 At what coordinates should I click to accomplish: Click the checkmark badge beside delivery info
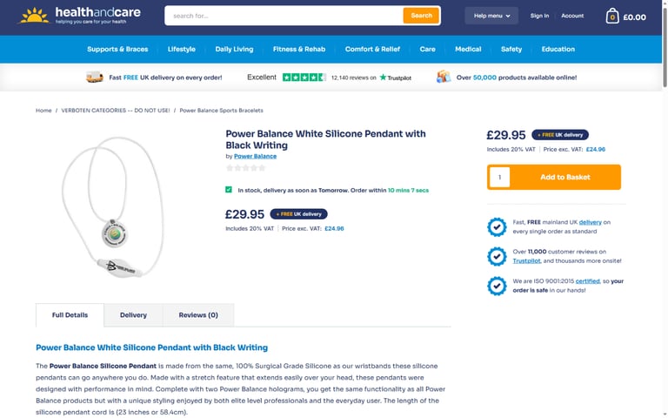(x=497, y=227)
